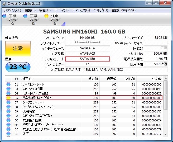Select the リードエラーレート row text
The image size is (173, 142).
click(33, 84)
